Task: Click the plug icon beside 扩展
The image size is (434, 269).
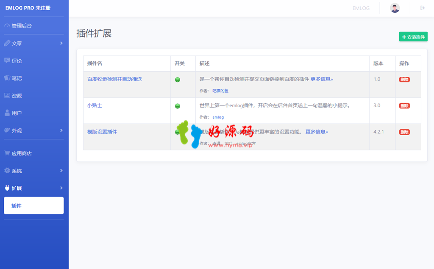Action: (x=7, y=188)
